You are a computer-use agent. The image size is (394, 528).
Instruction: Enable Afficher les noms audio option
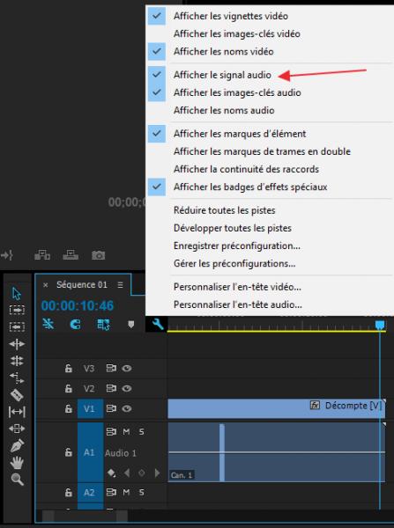pyautogui.click(x=224, y=110)
